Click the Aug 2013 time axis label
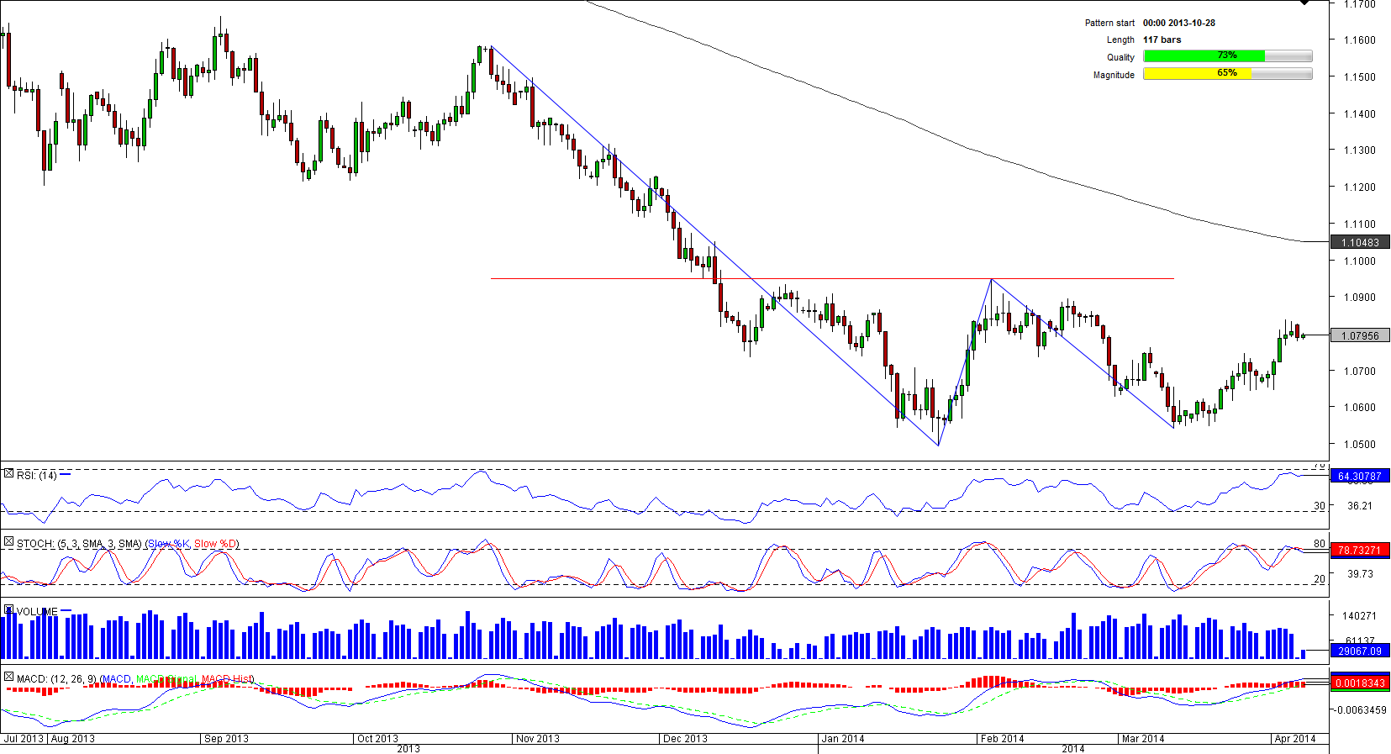The width and height of the screenshot is (1391, 754). [73, 739]
